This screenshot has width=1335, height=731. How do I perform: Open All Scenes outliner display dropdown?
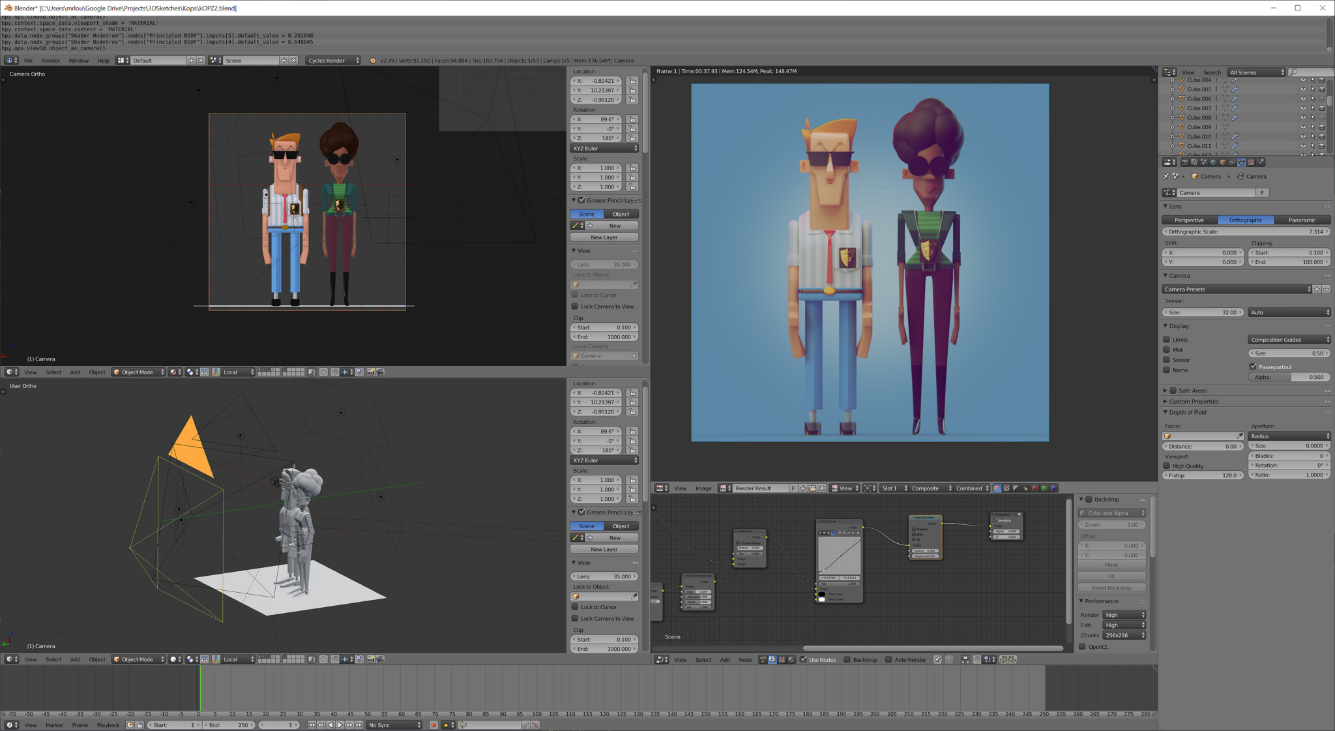(x=1256, y=72)
